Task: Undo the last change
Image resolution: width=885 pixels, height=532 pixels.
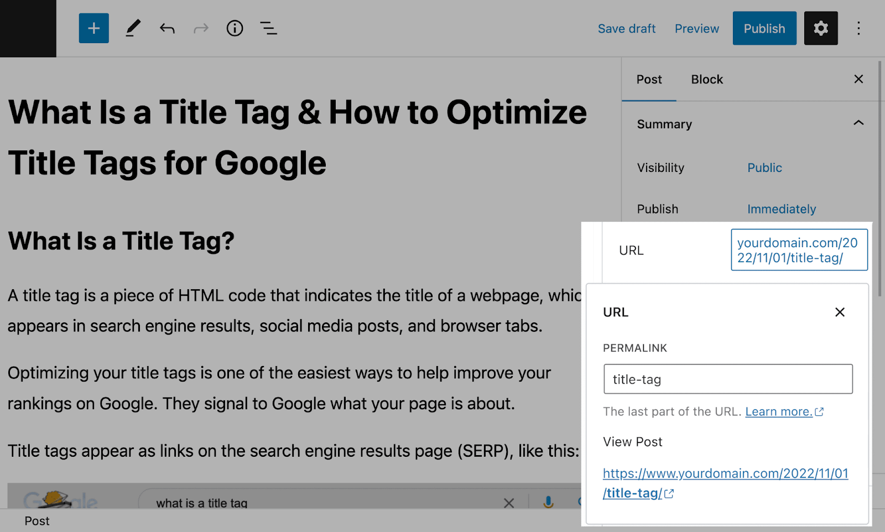Action: 167,28
